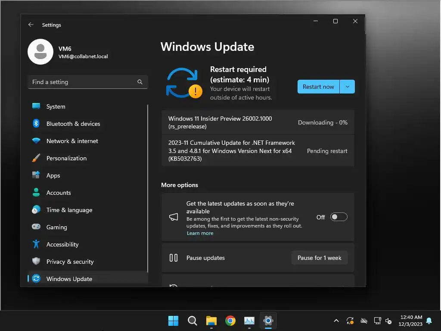Open Accessibility settings category
441x331 pixels.
[88, 244]
